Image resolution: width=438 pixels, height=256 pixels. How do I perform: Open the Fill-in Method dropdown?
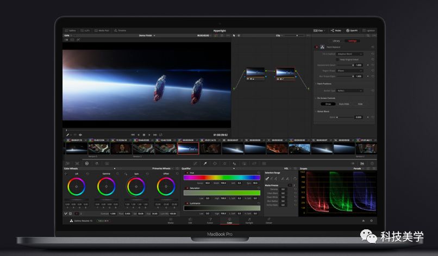pyautogui.click(x=350, y=54)
